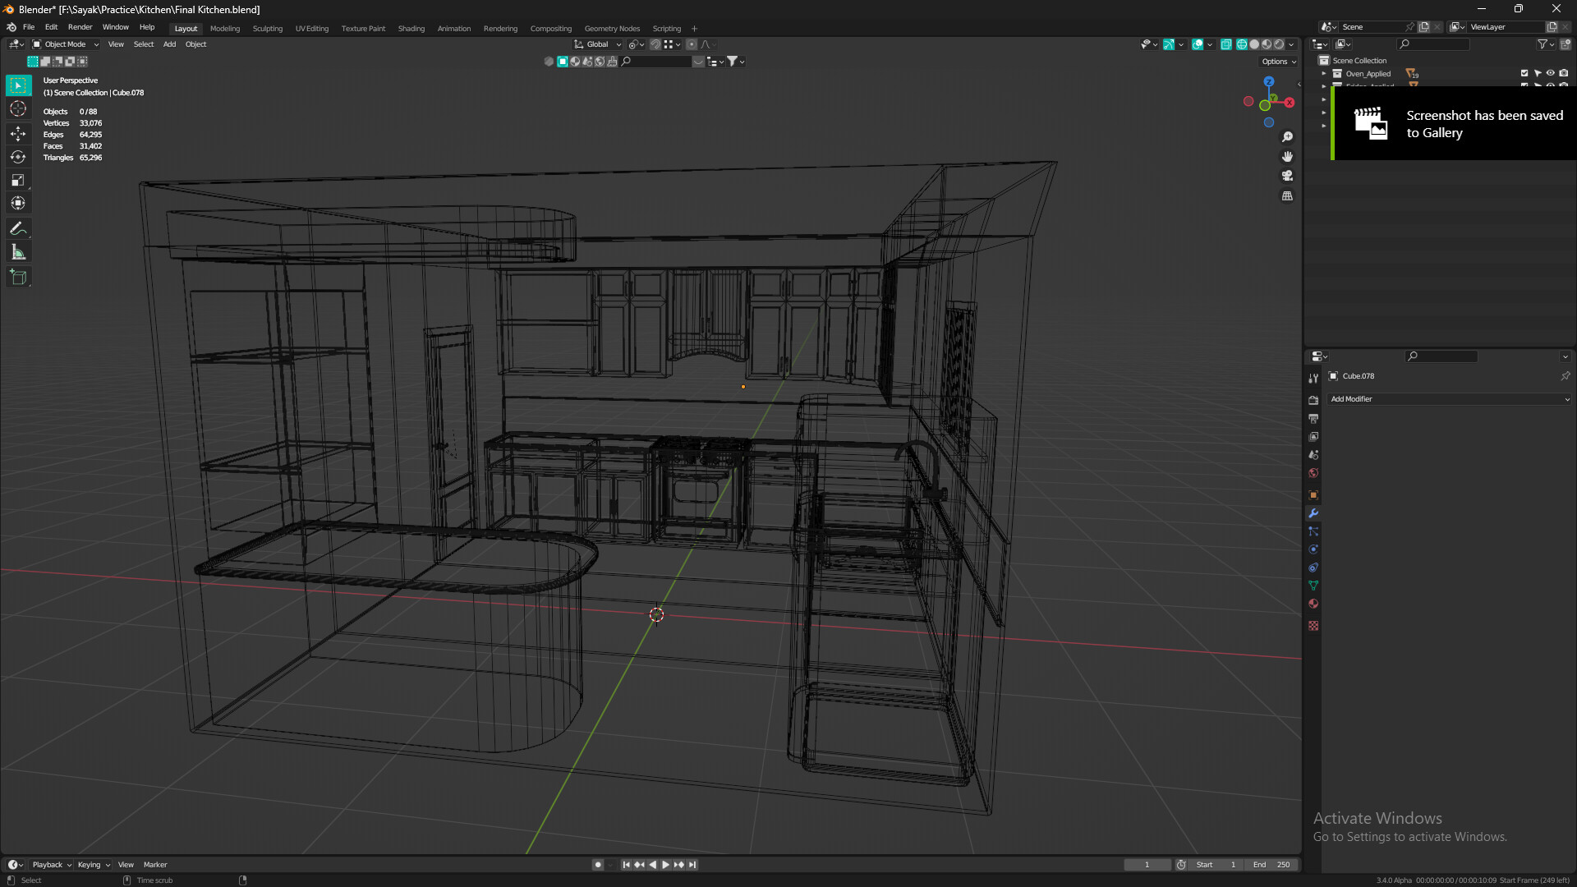The height and width of the screenshot is (887, 1577).
Task: Activate the 3D Cursor tool
Action: point(18,108)
